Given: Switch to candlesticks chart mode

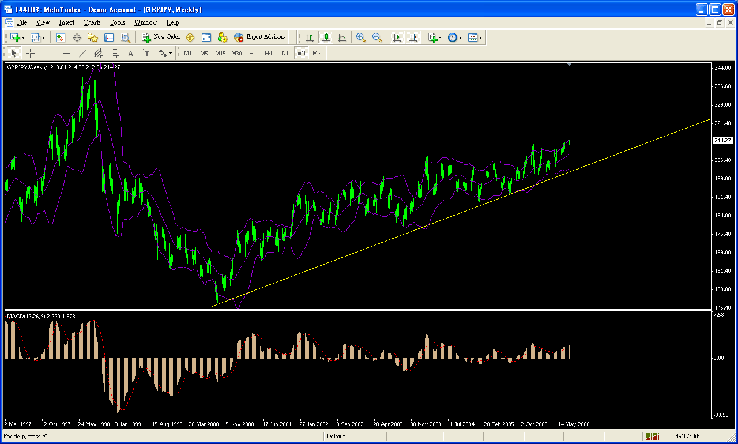Looking at the screenshot, I should pyautogui.click(x=326, y=37).
